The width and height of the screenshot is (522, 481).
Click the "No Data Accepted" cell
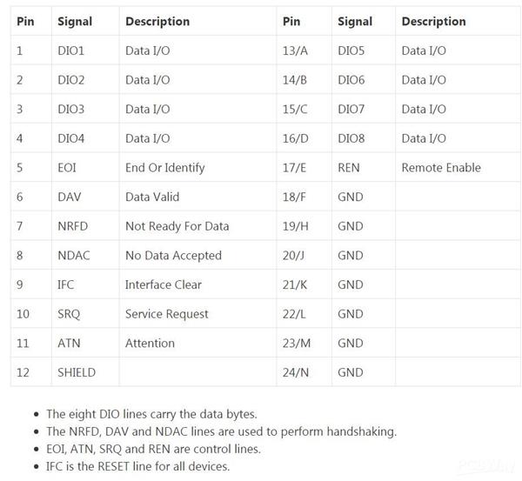[173, 256]
